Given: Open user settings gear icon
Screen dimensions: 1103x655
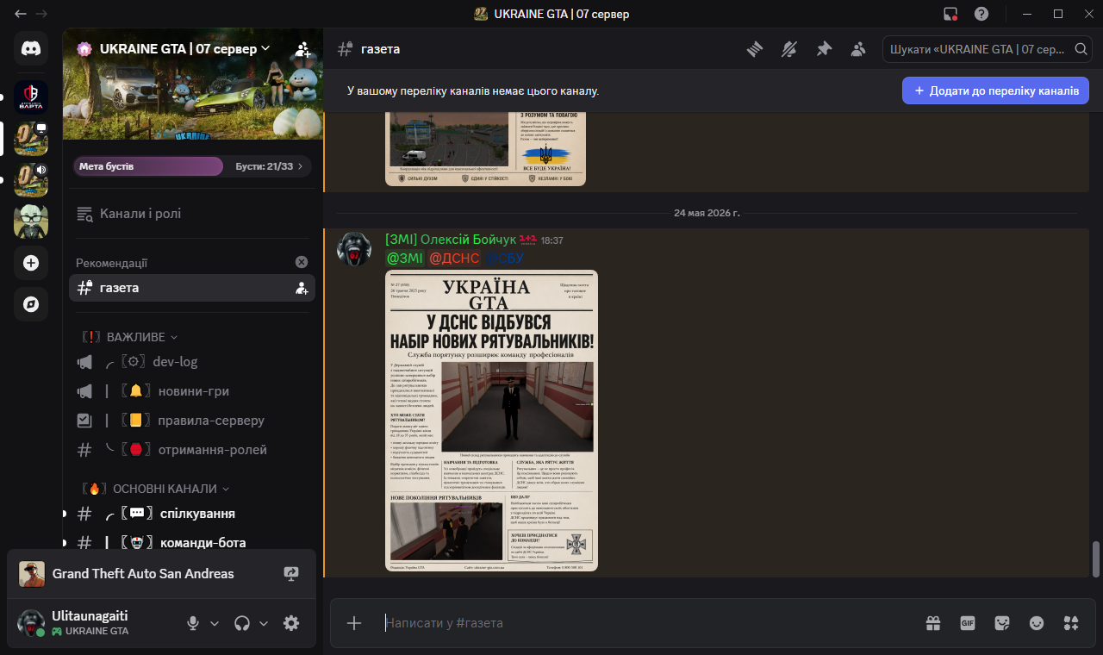Looking at the screenshot, I should pyautogui.click(x=291, y=623).
